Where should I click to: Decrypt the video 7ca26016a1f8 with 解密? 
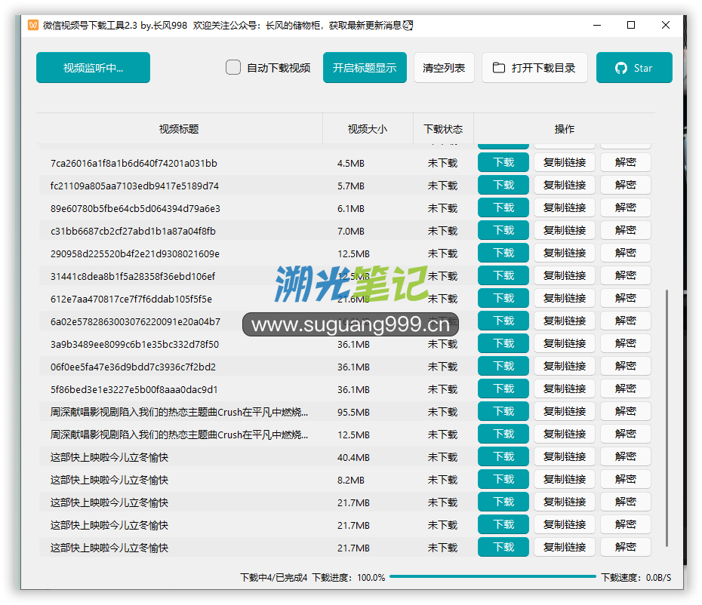click(x=626, y=162)
